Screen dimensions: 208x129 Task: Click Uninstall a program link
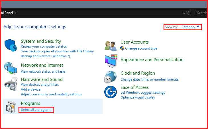coord(36,110)
